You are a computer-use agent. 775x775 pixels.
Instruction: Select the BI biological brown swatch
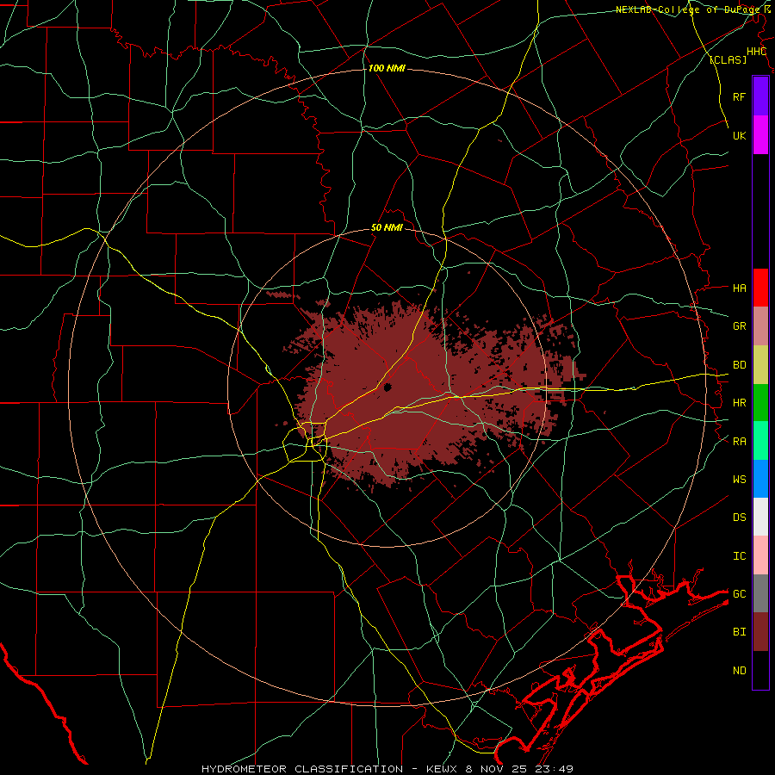click(x=760, y=632)
